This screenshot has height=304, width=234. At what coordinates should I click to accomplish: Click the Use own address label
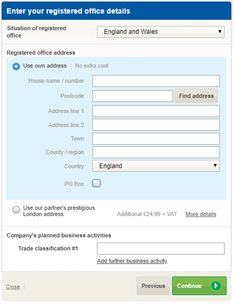tap(45, 66)
